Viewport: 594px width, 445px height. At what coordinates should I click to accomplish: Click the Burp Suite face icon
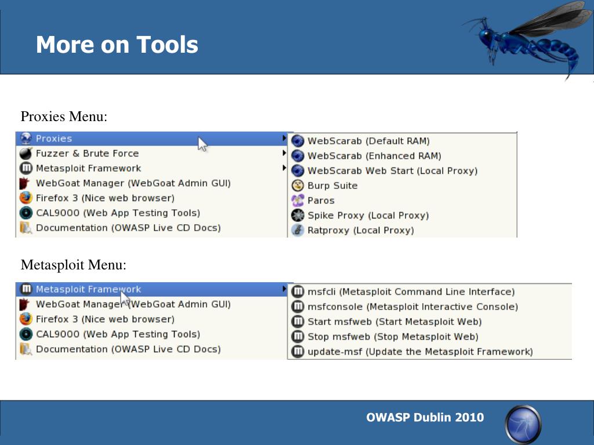pos(298,185)
